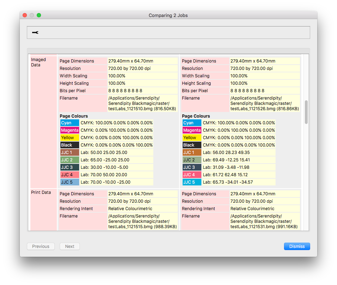337x285 pixels.
Task: Click the Imaged Data section label
Action: (39, 62)
